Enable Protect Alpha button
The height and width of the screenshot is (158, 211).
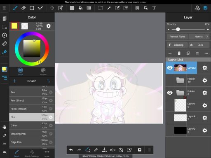tap(177, 37)
